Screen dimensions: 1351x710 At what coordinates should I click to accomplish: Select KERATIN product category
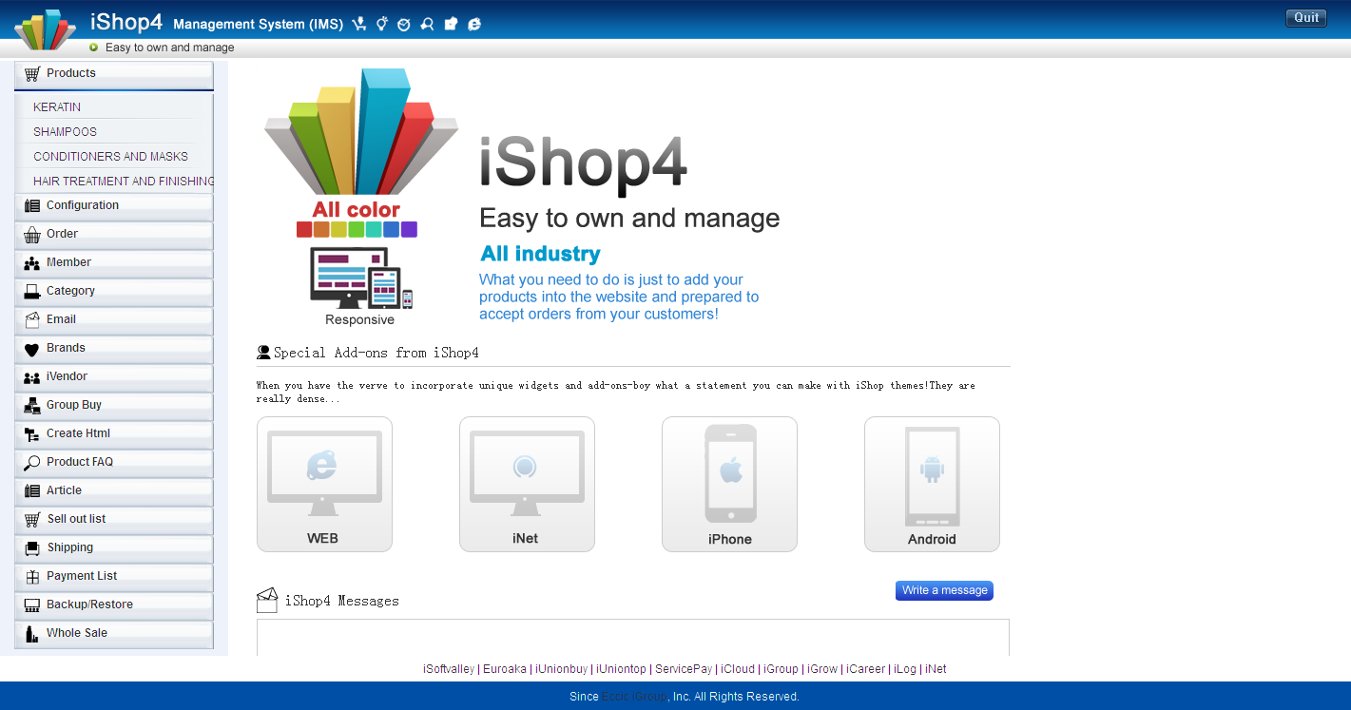[x=57, y=107]
